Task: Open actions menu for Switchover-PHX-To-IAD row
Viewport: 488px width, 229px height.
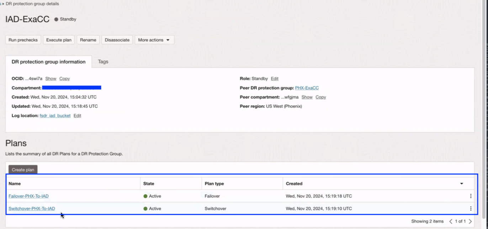Action: (471, 208)
